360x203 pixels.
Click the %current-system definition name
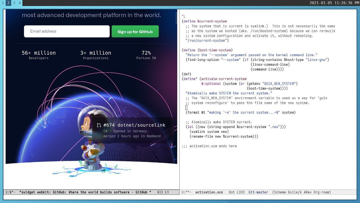click(212, 21)
